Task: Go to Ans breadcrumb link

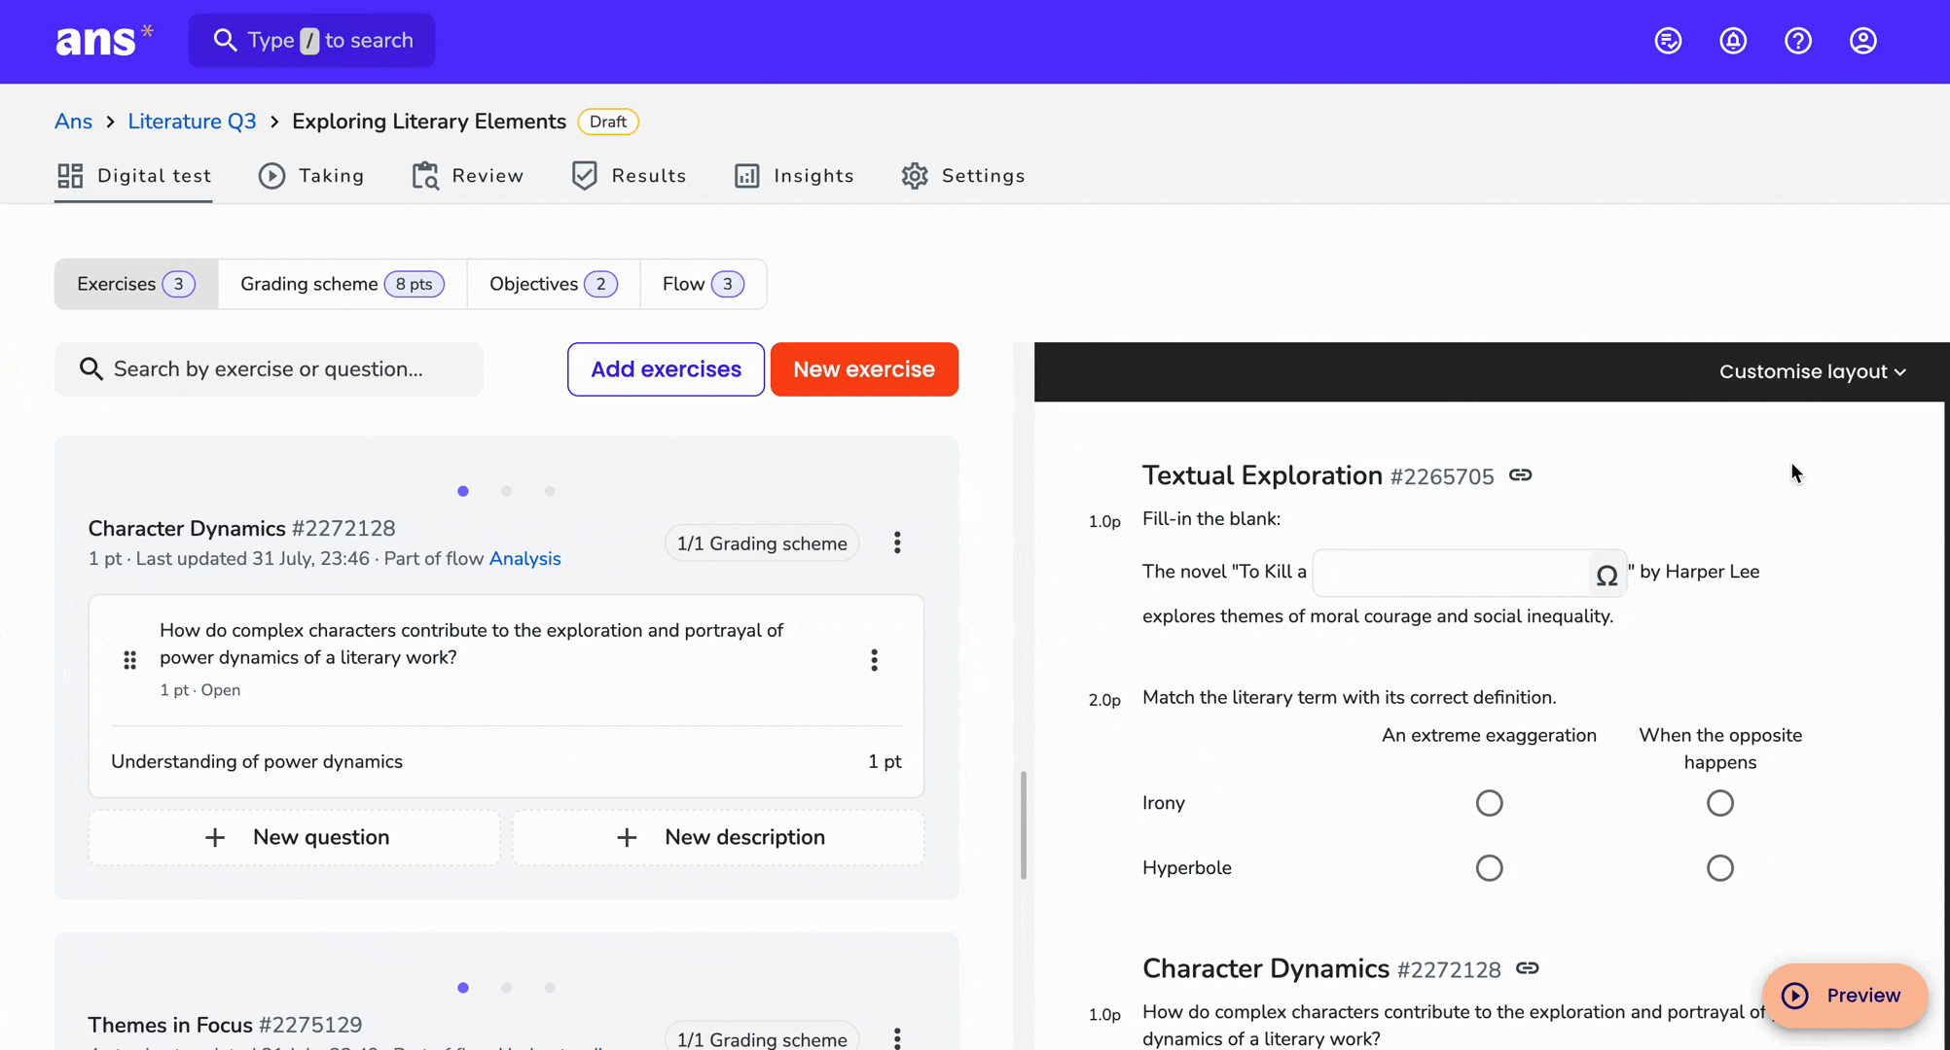Action: (73, 122)
